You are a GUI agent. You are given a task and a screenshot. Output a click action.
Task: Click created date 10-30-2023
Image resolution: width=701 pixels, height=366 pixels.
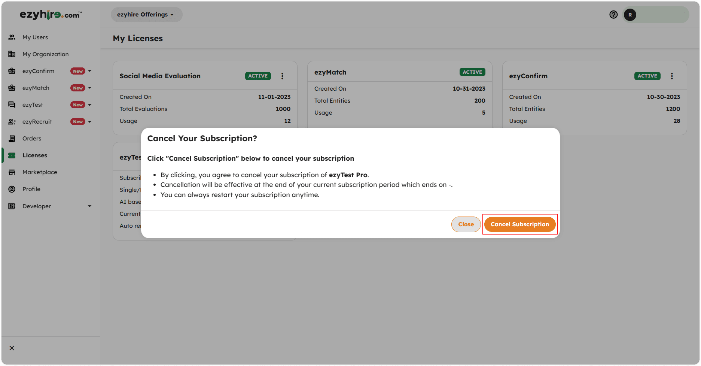coord(664,97)
